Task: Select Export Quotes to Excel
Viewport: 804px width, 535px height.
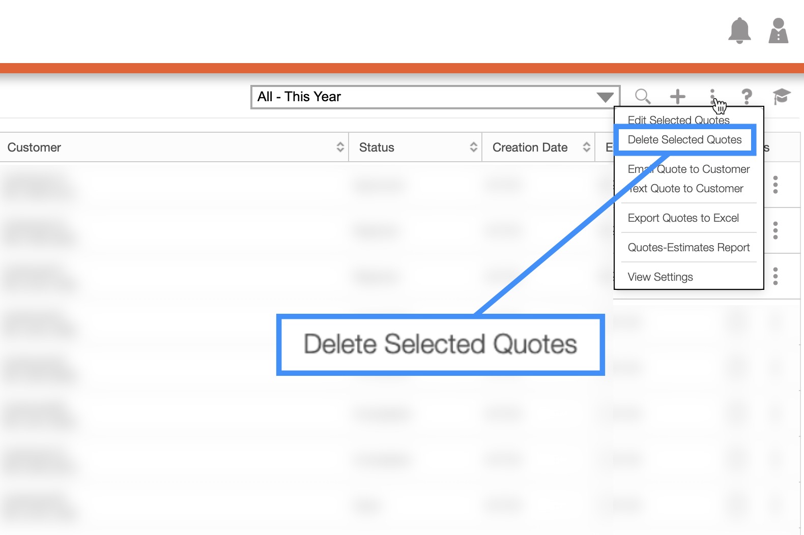Action: pyautogui.click(x=683, y=218)
